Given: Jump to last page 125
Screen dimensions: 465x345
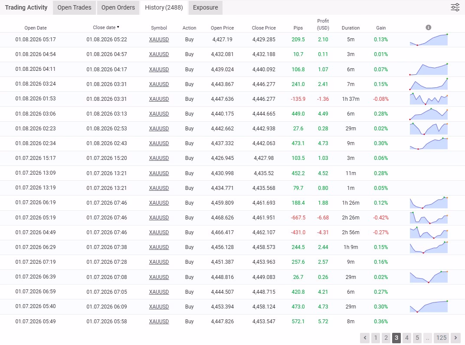Looking at the screenshot, I should coord(441,338).
